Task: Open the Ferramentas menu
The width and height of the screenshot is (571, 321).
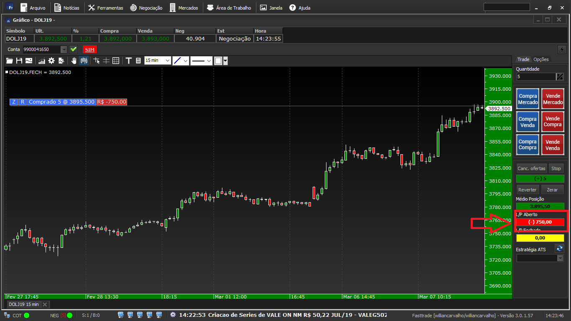Action: 105,8
